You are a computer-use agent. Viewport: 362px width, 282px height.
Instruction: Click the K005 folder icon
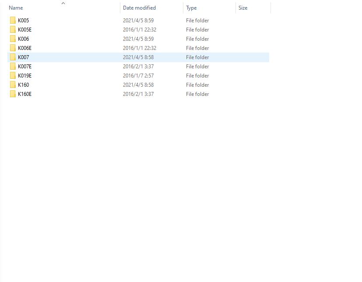[13, 20]
